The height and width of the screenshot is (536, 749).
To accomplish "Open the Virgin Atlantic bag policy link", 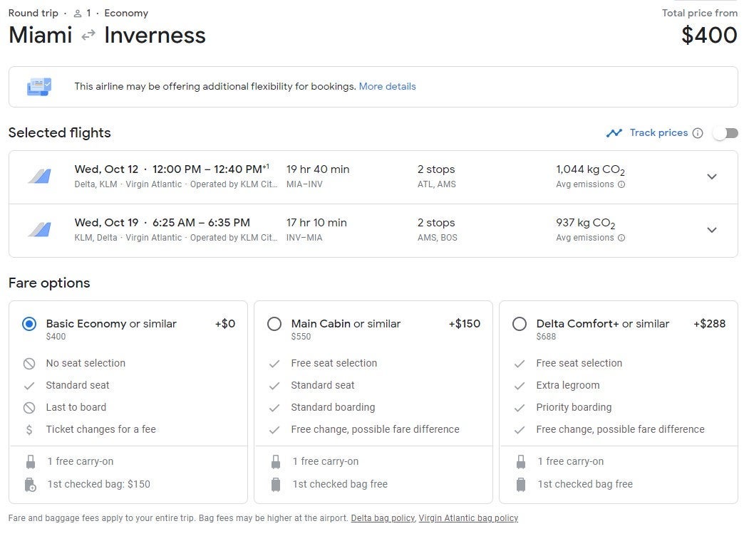I will click(x=468, y=518).
